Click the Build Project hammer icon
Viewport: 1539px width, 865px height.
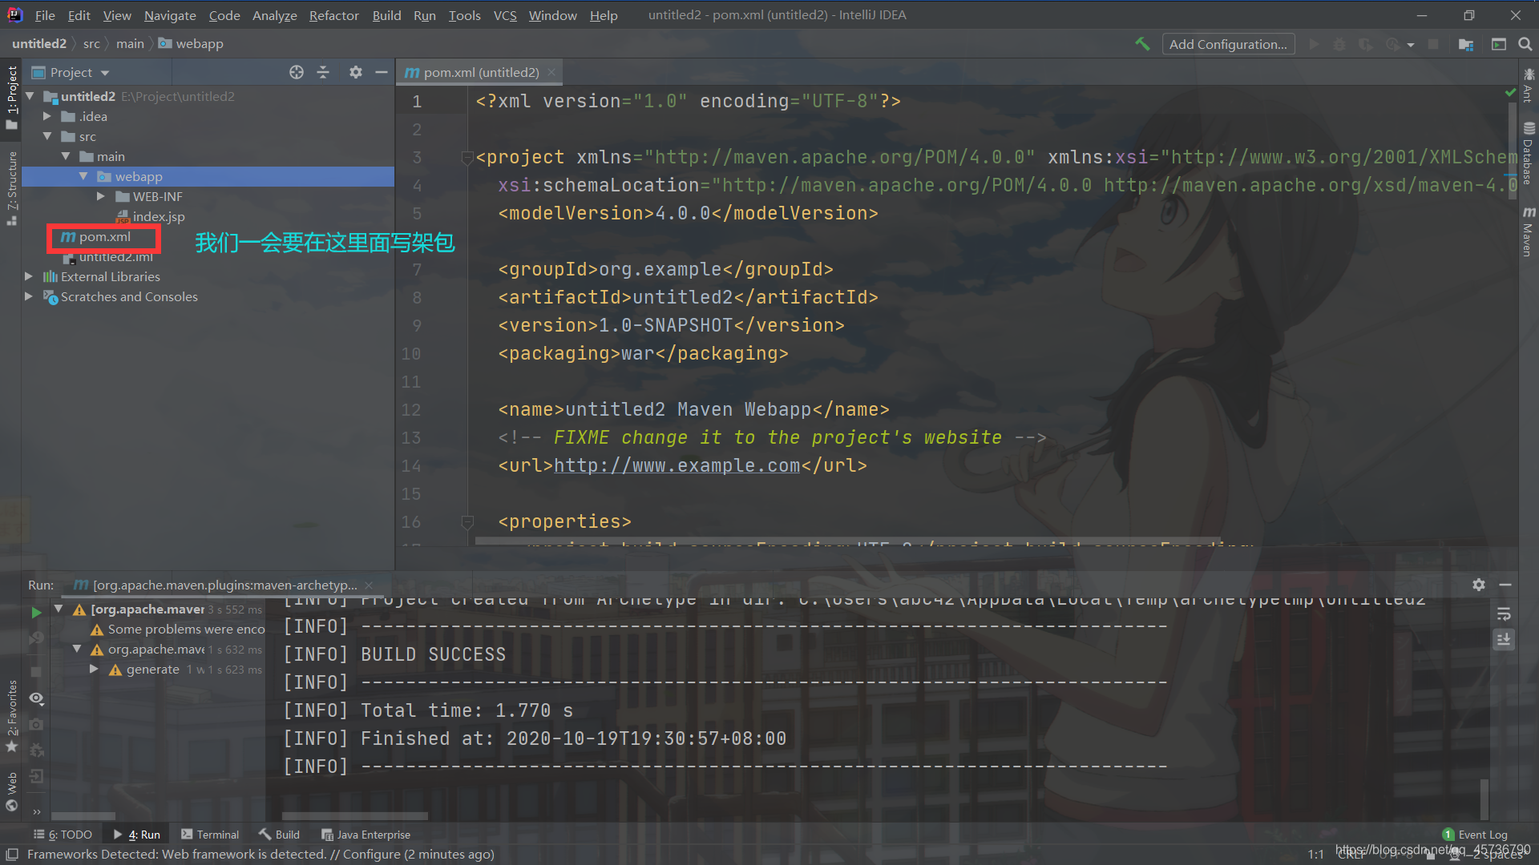pos(1142,44)
